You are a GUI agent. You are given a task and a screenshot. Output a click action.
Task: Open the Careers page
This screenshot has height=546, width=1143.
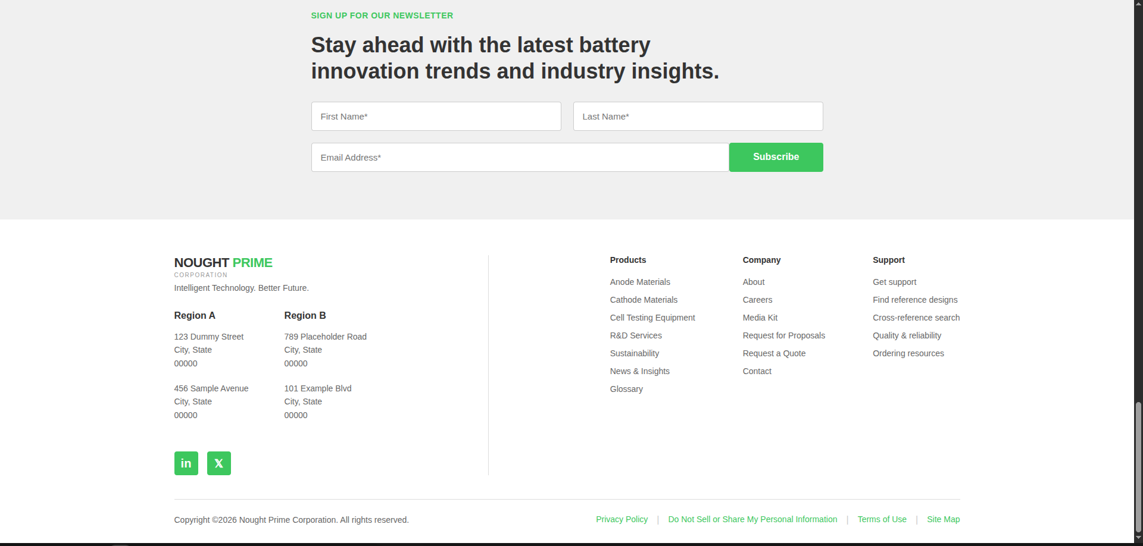757,300
